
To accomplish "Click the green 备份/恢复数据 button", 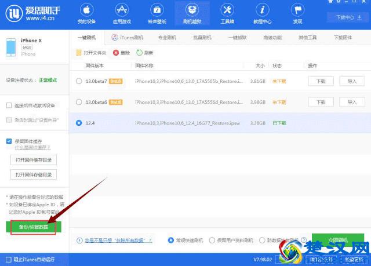I will pos(34,227).
